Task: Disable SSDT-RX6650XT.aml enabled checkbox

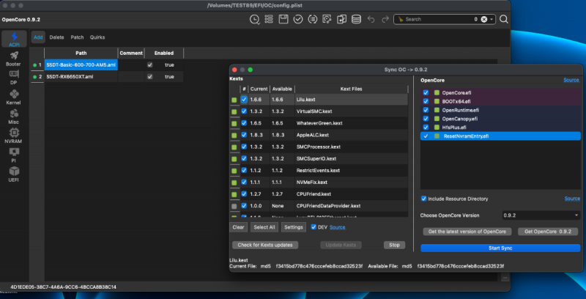Action: point(150,76)
